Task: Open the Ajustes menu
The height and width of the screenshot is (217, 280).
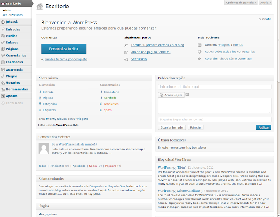Action: 16,96
